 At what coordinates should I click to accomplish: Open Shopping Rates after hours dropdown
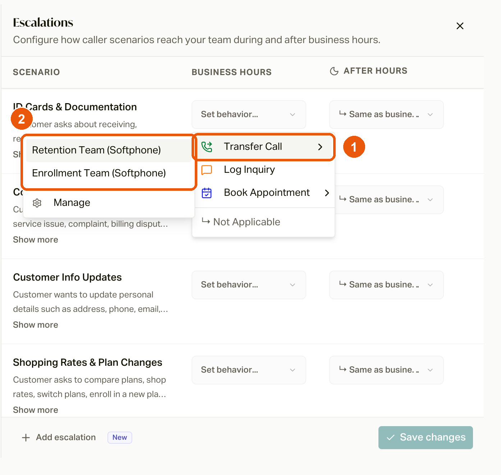point(386,370)
